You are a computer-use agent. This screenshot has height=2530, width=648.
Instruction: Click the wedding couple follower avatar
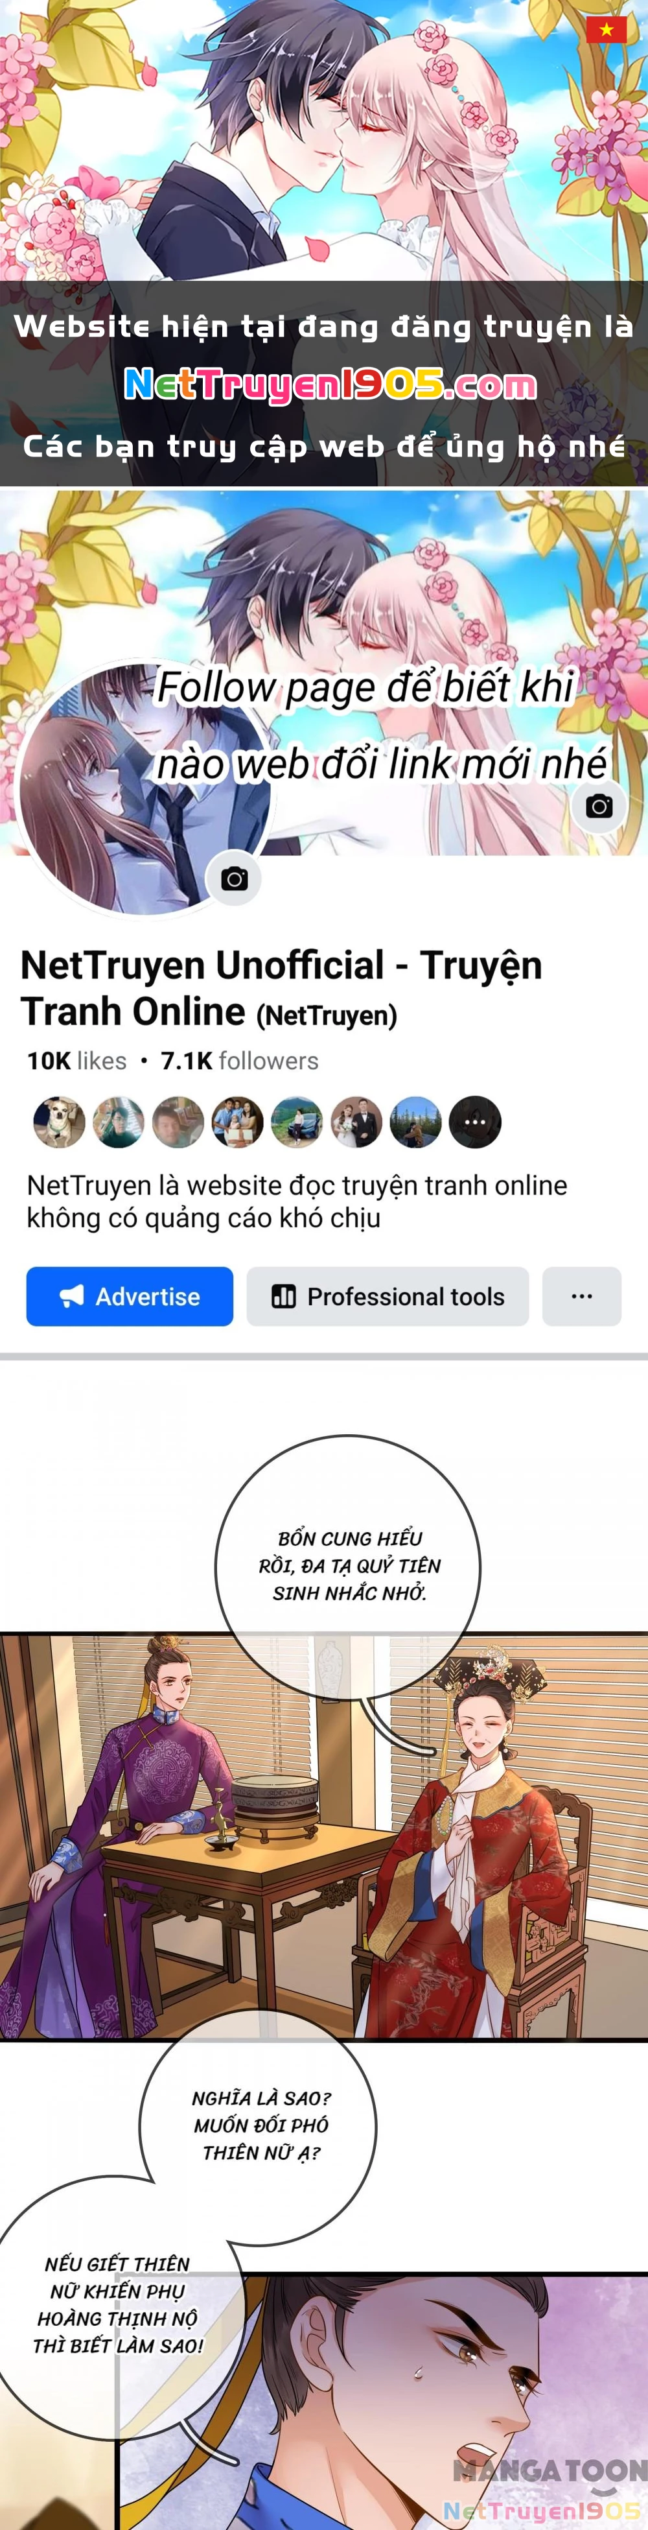[356, 1122]
